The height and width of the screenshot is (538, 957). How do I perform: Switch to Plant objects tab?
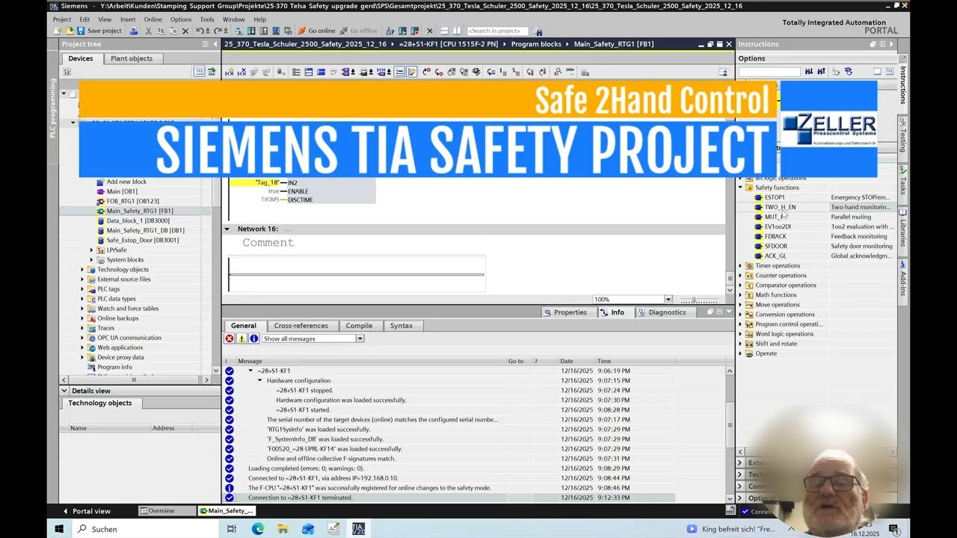[x=131, y=58]
